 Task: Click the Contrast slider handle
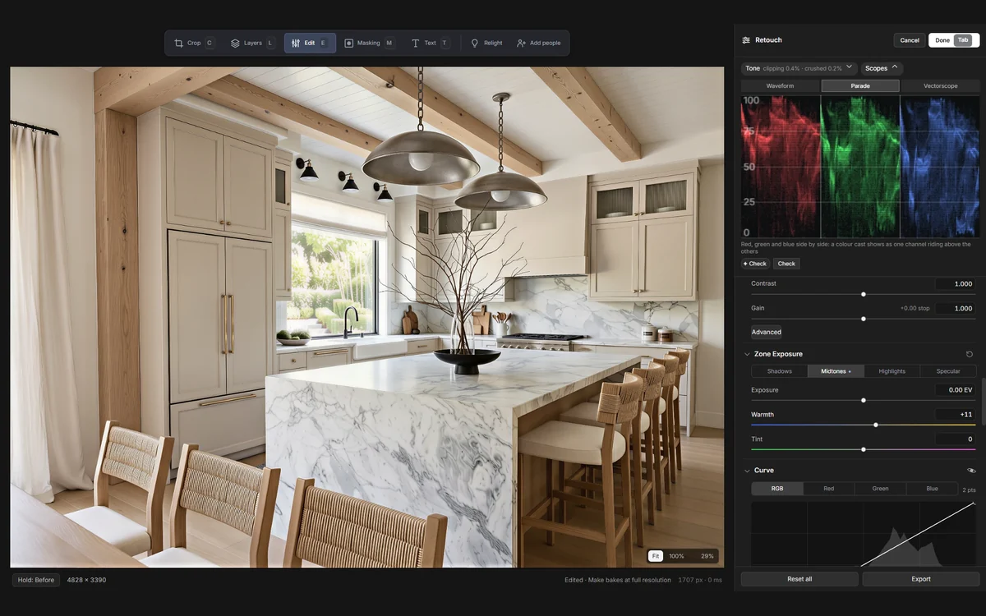tap(864, 294)
